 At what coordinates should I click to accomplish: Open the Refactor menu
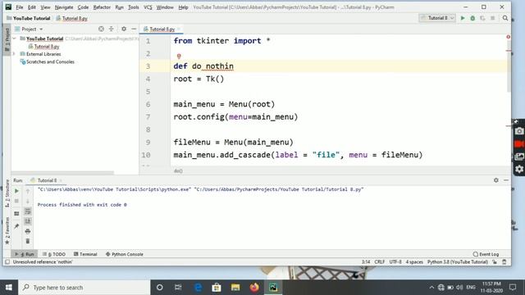102,7
